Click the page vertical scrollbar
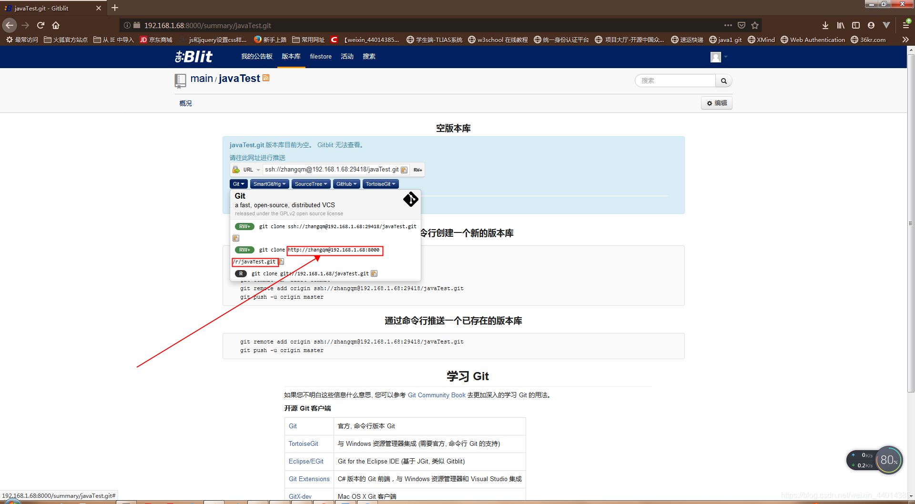Image resolution: width=915 pixels, height=504 pixels. 911,224
